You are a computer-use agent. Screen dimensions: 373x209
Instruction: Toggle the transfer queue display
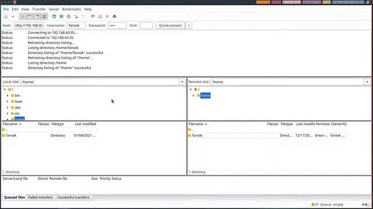tap(44, 17)
